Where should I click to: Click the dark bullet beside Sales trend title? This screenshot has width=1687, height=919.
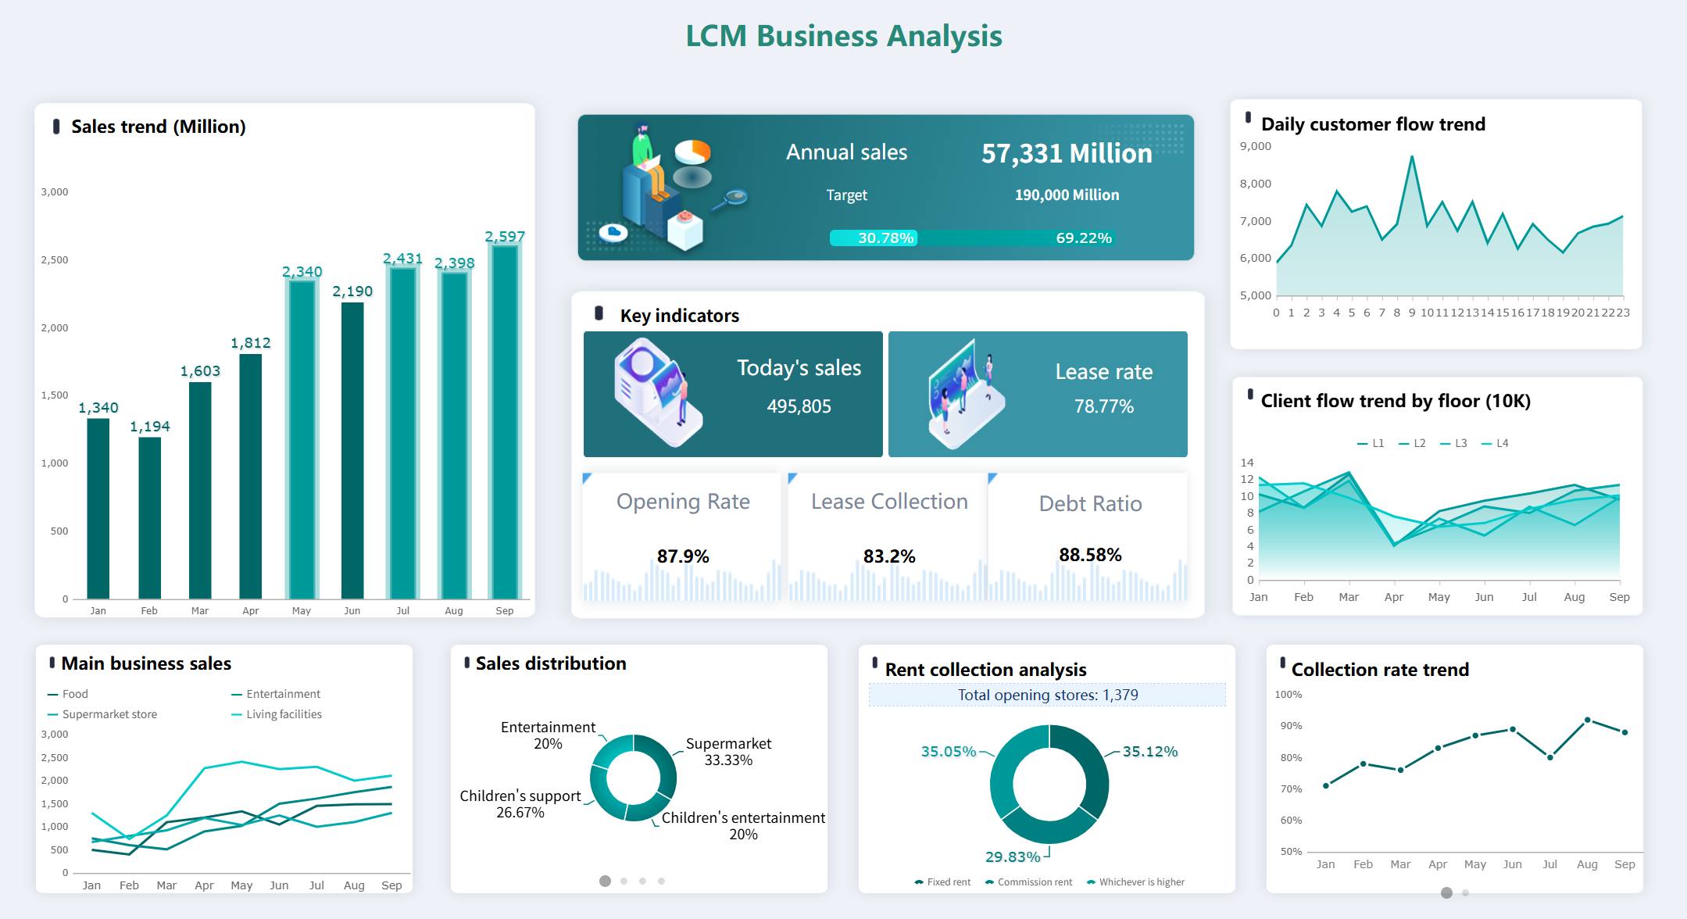click(x=56, y=126)
